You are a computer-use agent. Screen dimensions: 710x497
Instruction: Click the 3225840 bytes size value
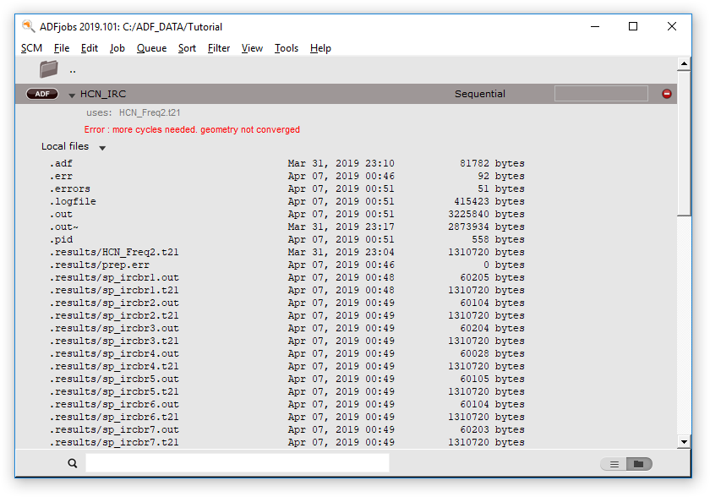[486, 214]
